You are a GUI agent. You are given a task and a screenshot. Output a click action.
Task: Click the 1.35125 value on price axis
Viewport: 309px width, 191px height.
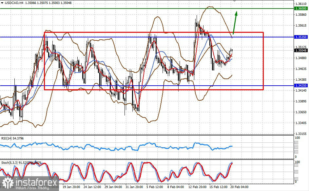pyautogui.click(x=301, y=47)
